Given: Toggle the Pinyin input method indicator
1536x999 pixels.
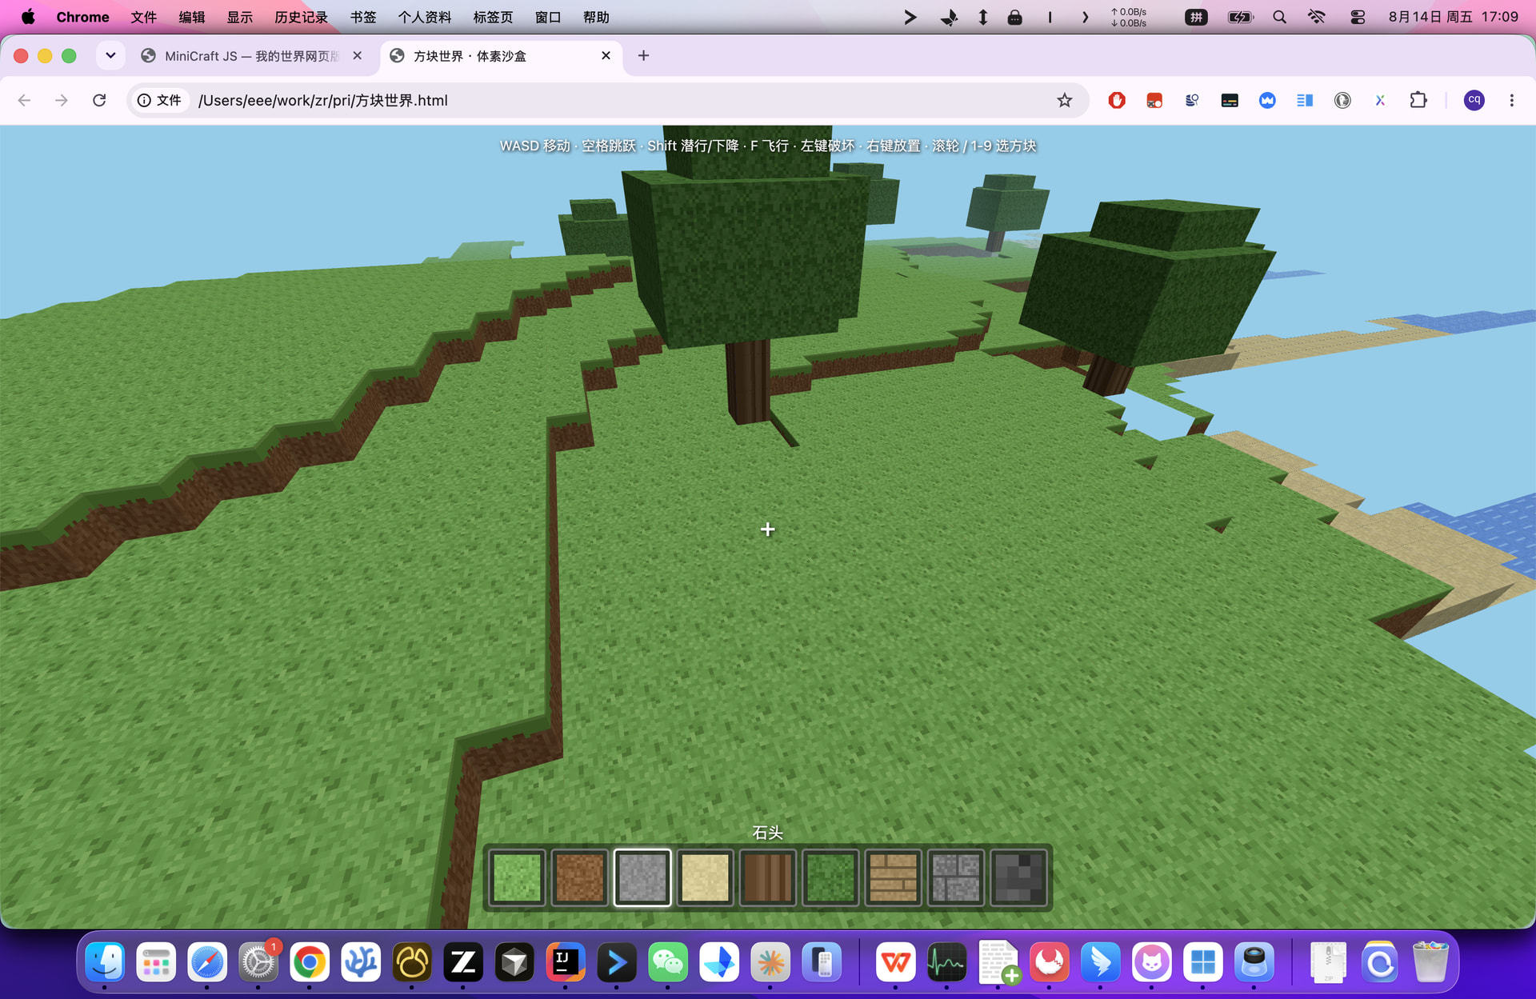Looking at the screenshot, I should pos(1196,17).
